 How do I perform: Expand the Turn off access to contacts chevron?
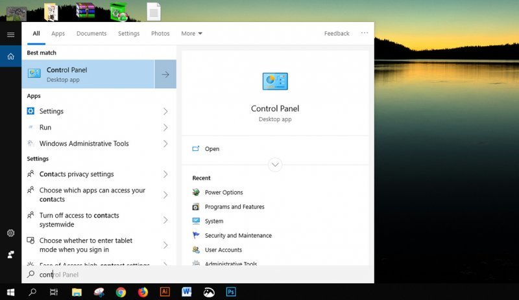[165, 220]
